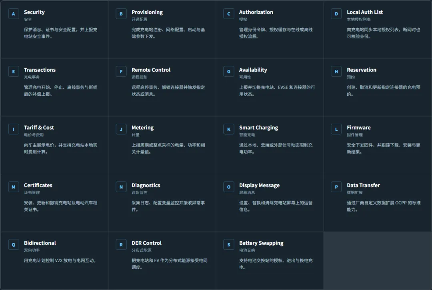Open the Provisioning title
432x290 pixels.
(x=147, y=12)
